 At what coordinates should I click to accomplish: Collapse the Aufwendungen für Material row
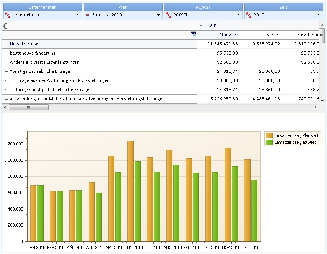[x=7, y=99]
